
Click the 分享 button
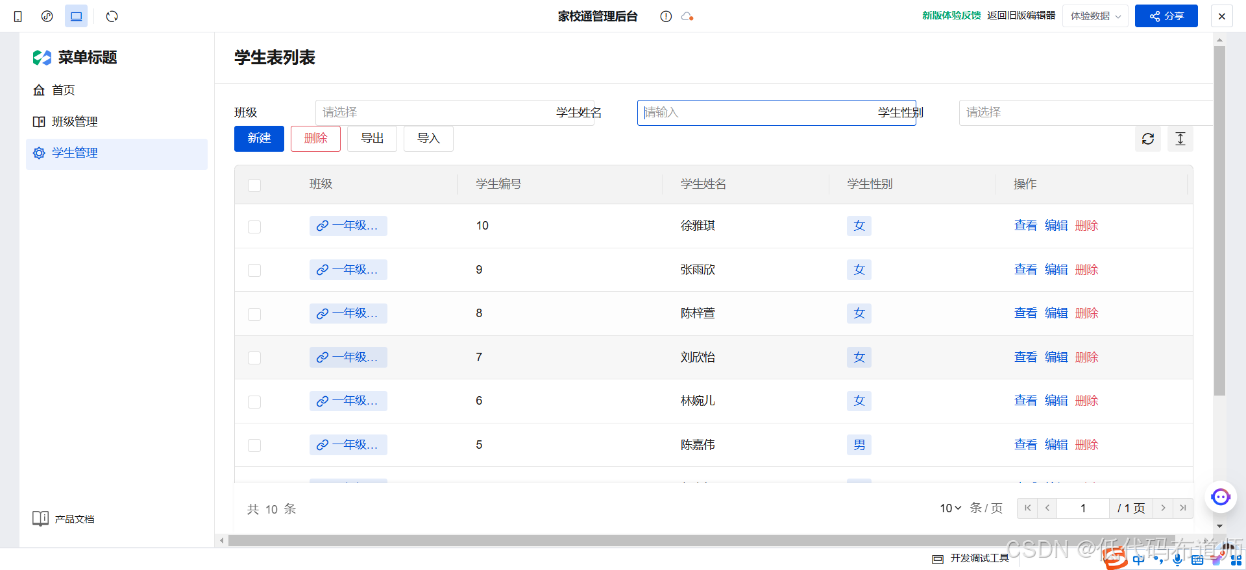tap(1166, 16)
